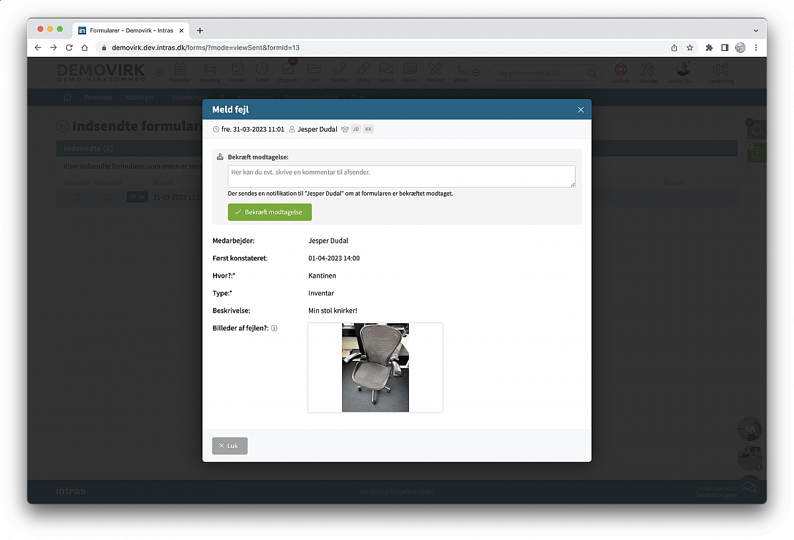Select the date 01-04-2023 14:00
Image resolution: width=794 pixels, height=540 pixels.
[334, 258]
